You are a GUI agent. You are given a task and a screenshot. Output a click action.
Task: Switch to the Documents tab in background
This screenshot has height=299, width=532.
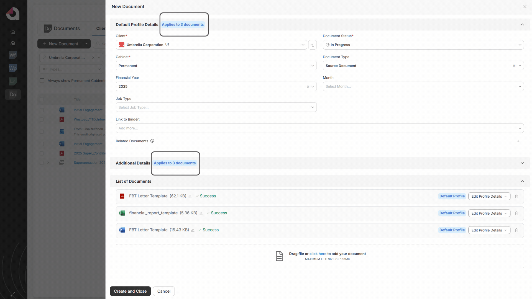tap(62, 29)
